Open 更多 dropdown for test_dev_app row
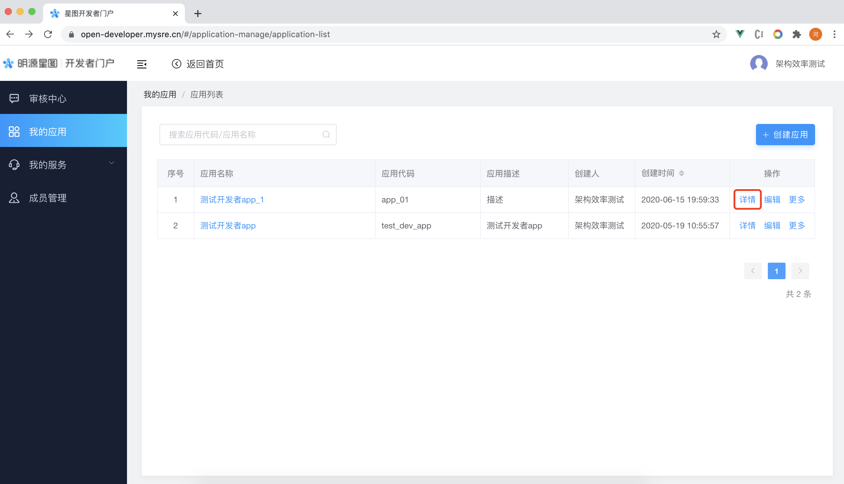 pyautogui.click(x=796, y=225)
